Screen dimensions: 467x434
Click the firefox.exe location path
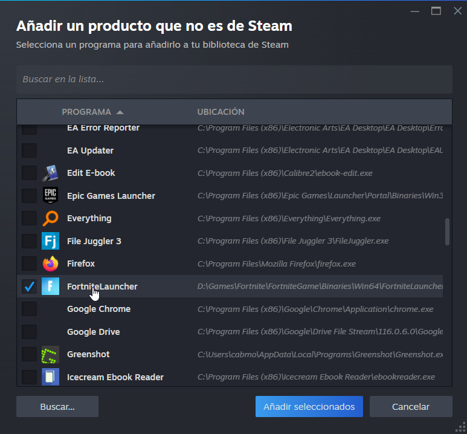point(276,264)
